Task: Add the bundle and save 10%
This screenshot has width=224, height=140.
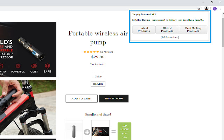Action: [125, 131]
